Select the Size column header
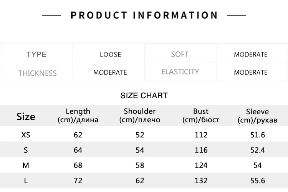 tap(26, 117)
